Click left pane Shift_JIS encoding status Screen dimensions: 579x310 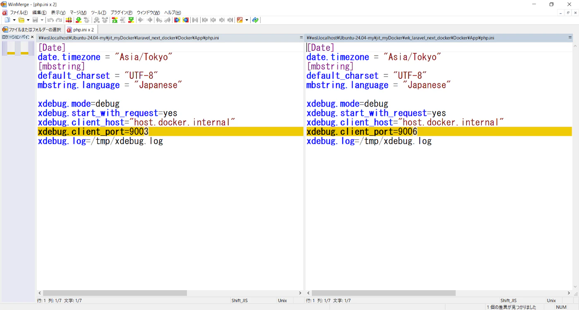pyautogui.click(x=239, y=301)
